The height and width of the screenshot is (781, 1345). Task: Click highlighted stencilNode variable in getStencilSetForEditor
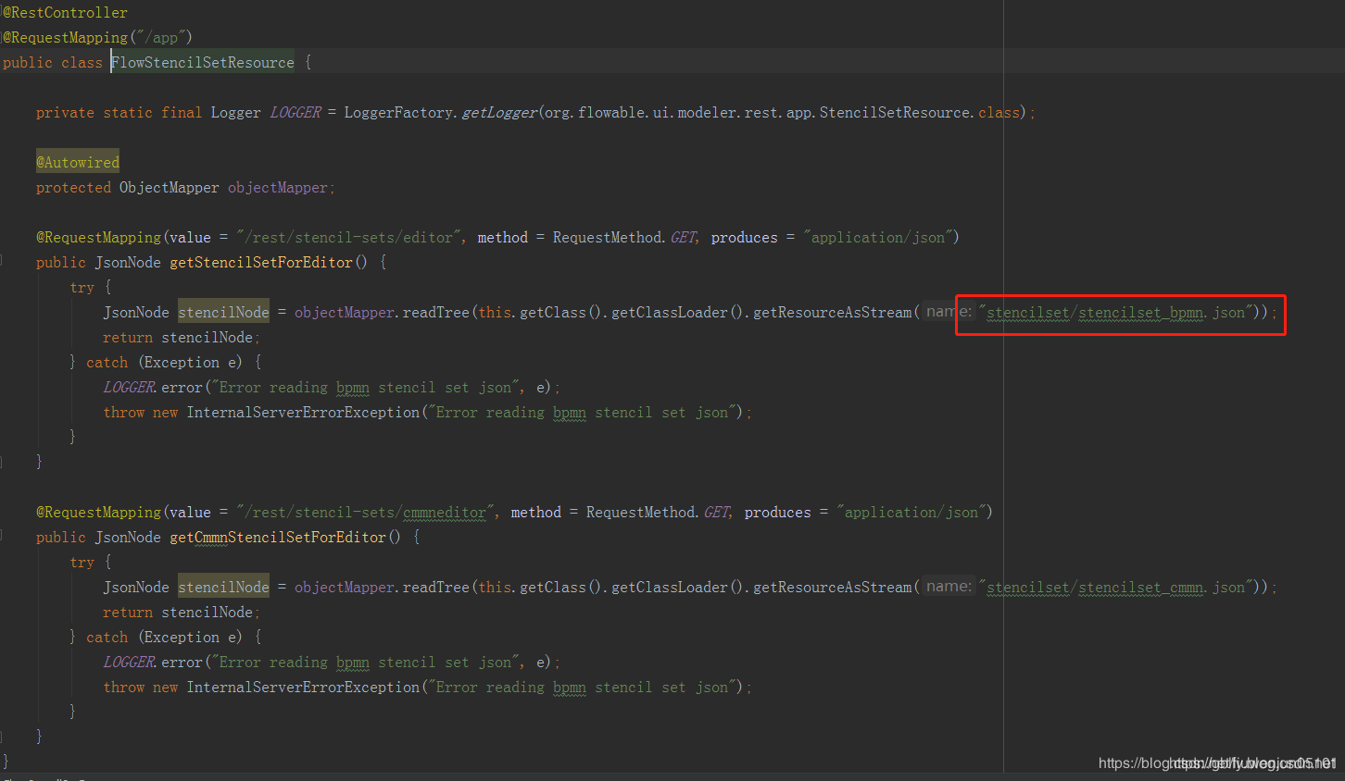pyautogui.click(x=223, y=312)
